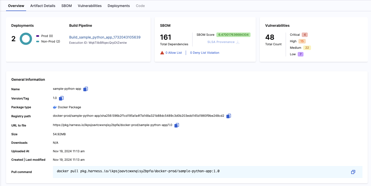This screenshot has height=186, width=371.
Task: Click the Docker whale package icon
Action: tap(55, 107)
